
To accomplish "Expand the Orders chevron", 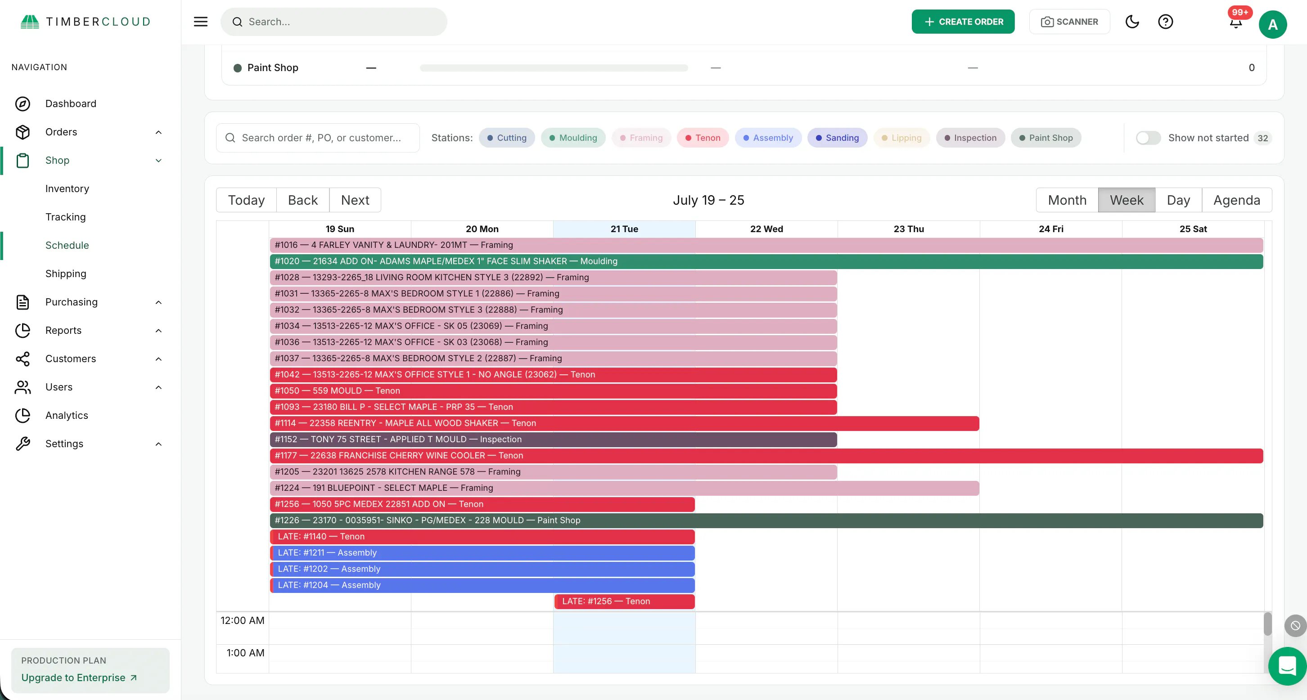I will pyautogui.click(x=158, y=132).
